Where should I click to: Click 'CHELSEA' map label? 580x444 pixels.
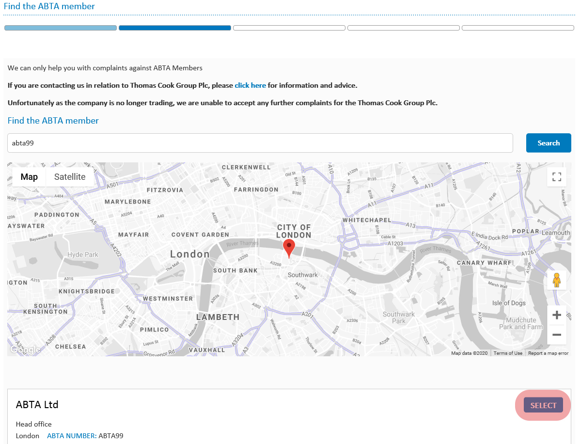(71, 347)
